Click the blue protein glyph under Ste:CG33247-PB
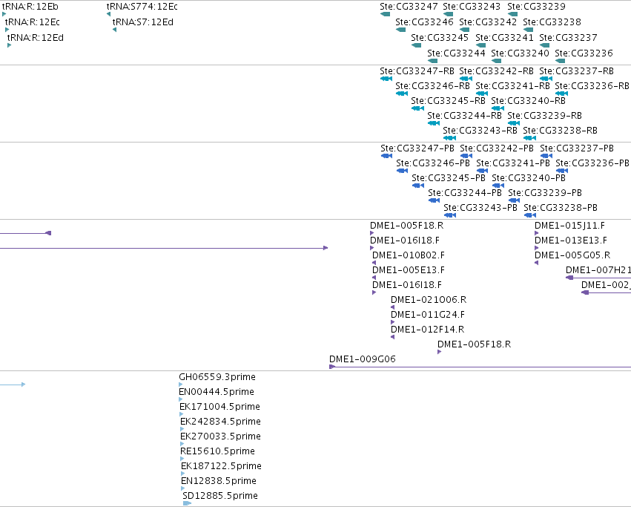This screenshot has width=631, height=507. point(387,156)
